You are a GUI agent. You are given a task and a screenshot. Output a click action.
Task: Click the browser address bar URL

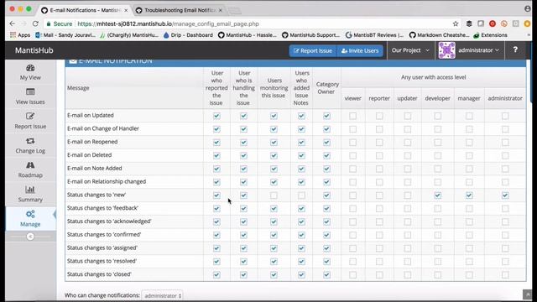pos(168,23)
